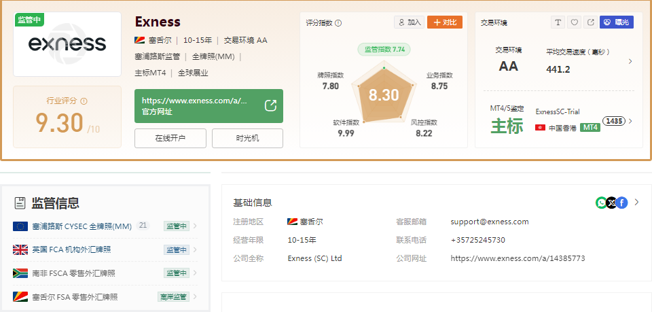This screenshot has width=652, height=312.
Task: Click the 8.30 radar chart center
Action: (383, 95)
